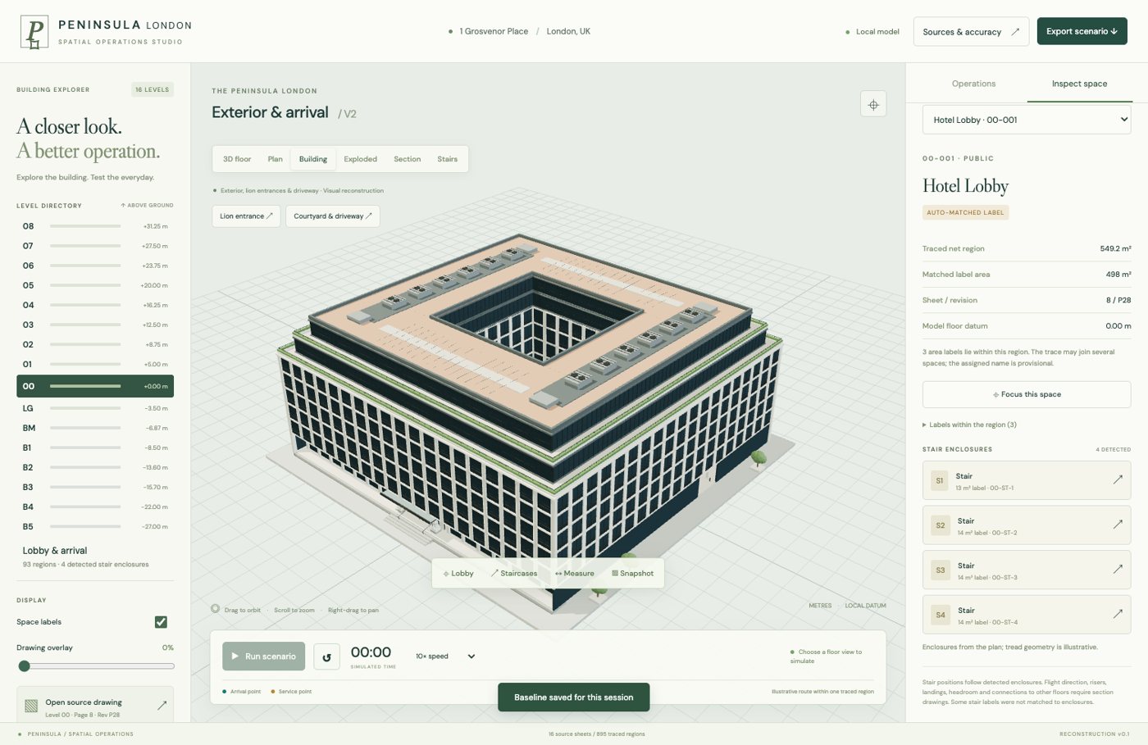
Task: Open Stair S1 arrow icon
Action: [1118, 479]
